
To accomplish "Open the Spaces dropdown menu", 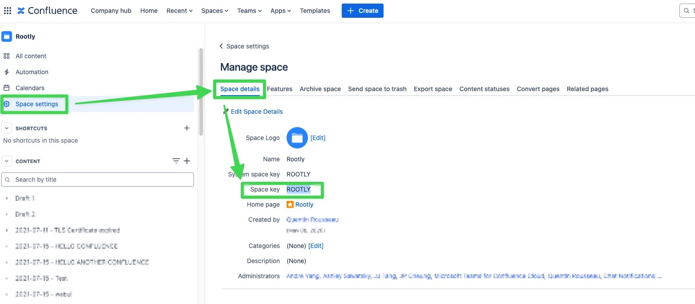I will coord(215,11).
